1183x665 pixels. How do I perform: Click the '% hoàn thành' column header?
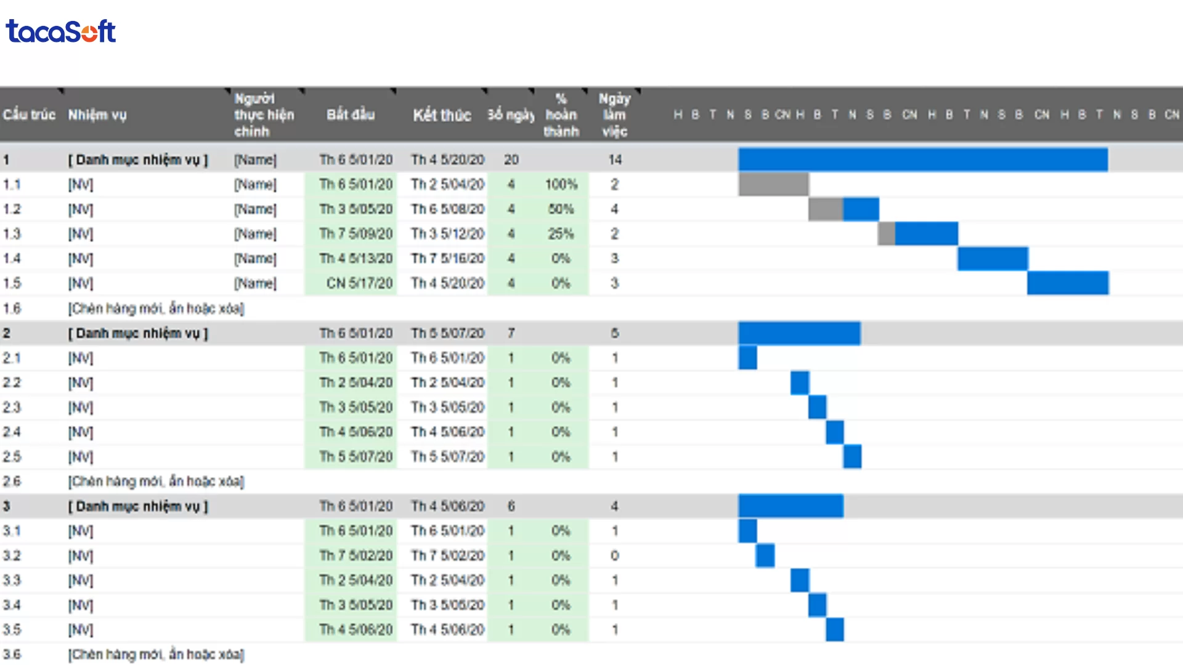click(x=561, y=115)
